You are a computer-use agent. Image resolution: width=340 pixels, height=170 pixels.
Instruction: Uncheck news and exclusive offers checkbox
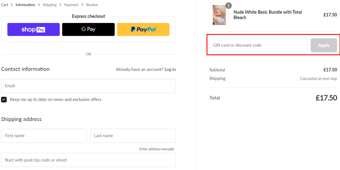coord(4,99)
